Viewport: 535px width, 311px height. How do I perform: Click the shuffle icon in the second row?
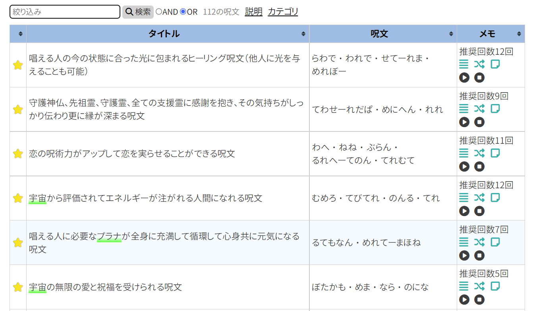479,109
